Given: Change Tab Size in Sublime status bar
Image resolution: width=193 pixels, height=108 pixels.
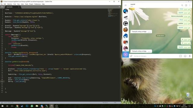Looking at the screenshot, I should (105, 103).
